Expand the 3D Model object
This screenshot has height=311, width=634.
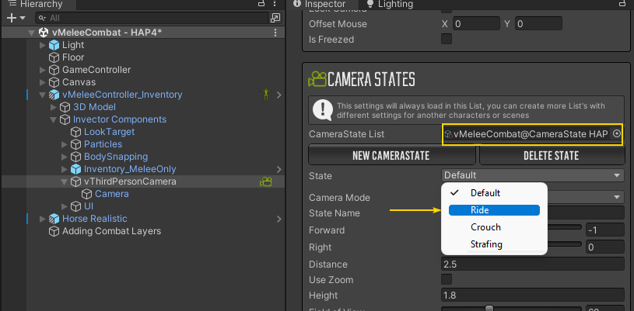click(x=54, y=107)
